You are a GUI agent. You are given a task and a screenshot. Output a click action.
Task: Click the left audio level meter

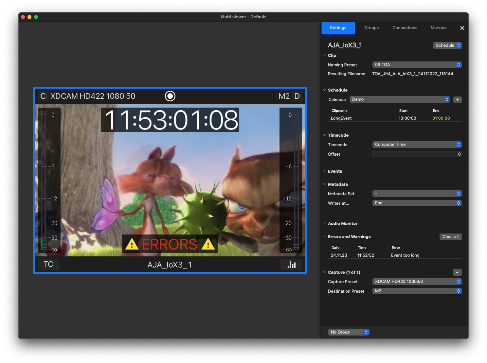[x=49, y=181]
